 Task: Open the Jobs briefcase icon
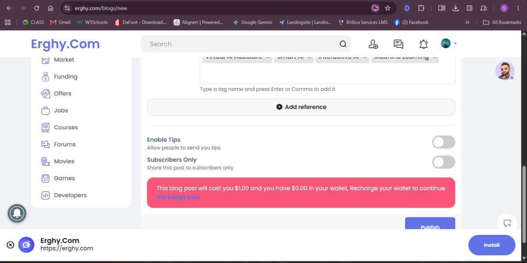(x=46, y=111)
